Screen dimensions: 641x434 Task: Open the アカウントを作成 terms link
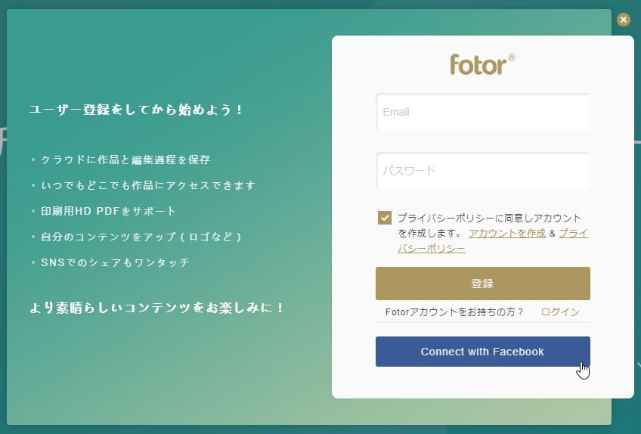tap(507, 233)
